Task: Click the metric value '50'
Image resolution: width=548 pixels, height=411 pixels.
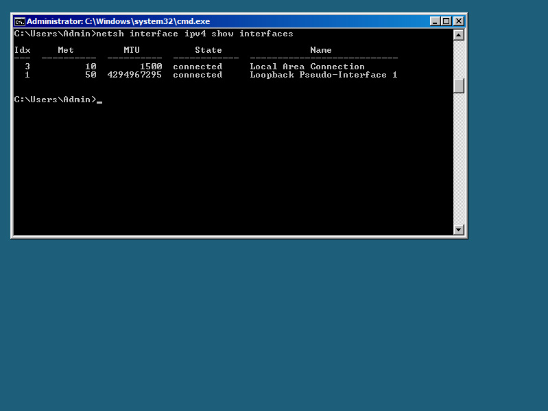Action: point(91,75)
